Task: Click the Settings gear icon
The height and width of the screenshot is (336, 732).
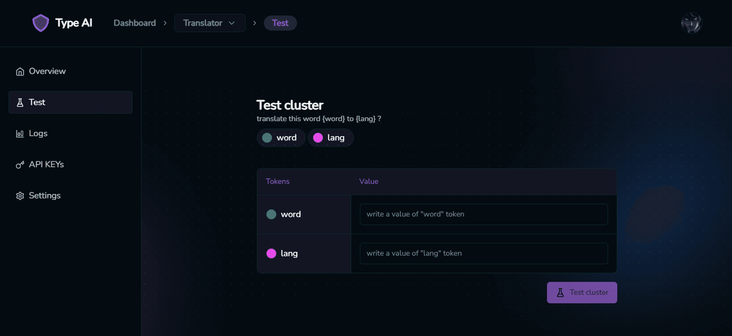Action: pos(20,196)
